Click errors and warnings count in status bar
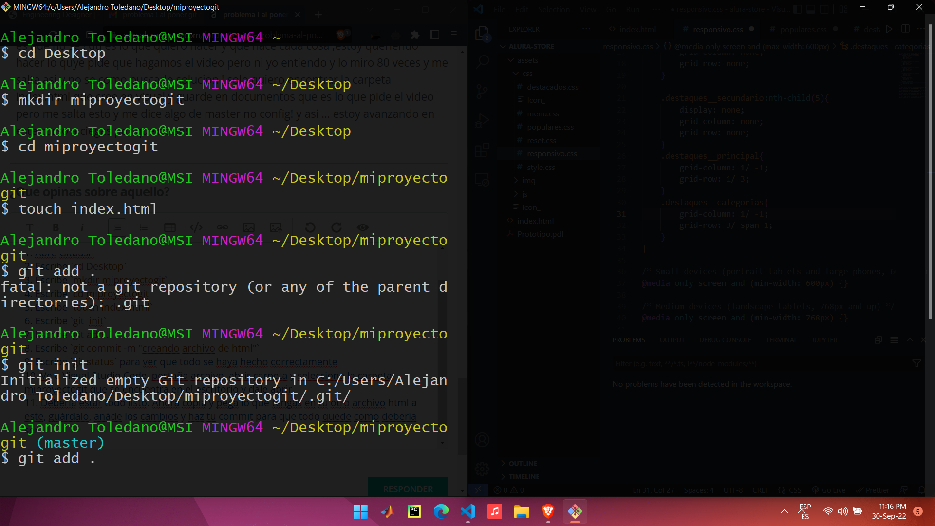 [x=509, y=490]
